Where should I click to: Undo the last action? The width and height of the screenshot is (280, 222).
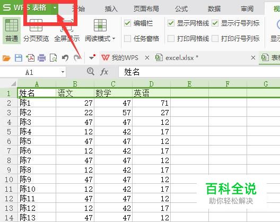click(x=65, y=58)
